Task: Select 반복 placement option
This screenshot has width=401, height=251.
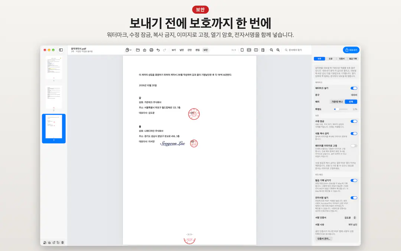Action: [x=351, y=102]
